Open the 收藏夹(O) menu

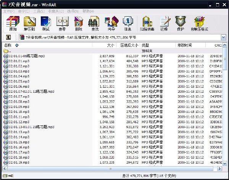click(x=56, y=11)
